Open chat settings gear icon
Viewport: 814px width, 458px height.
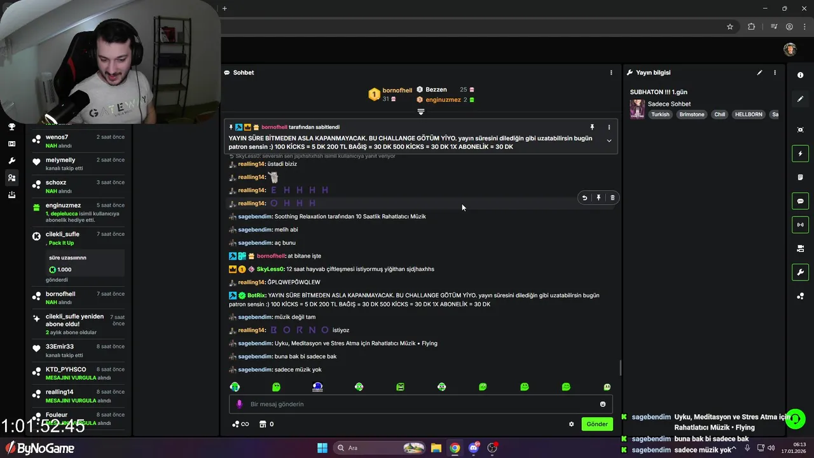[571, 424]
